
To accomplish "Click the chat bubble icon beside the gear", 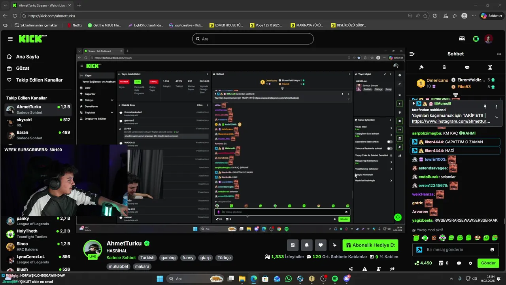I will 459,263.
